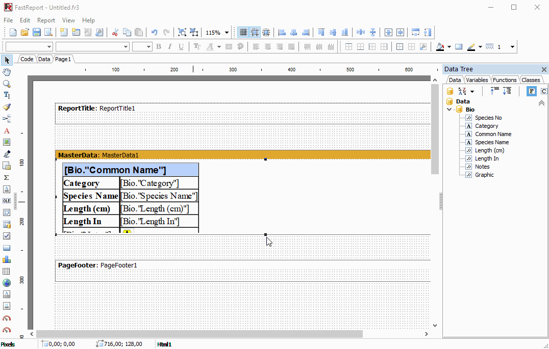
Task: Open the View menu
Action: pos(68,20)
